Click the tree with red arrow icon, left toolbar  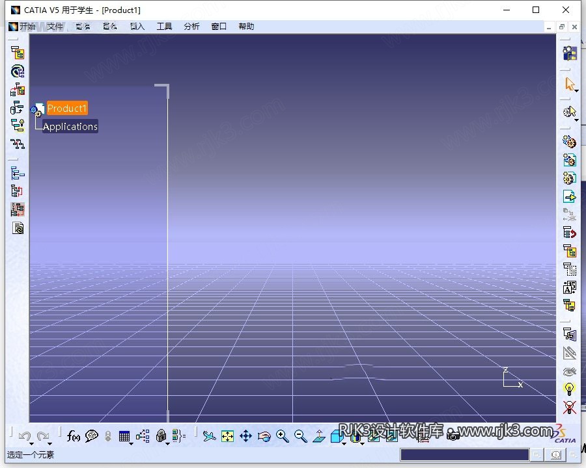point(18,90)
